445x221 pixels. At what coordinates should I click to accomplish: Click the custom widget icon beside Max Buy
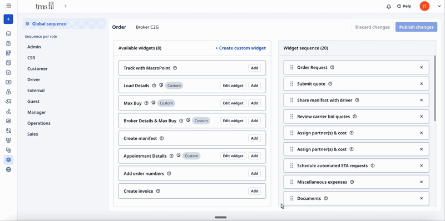point(154,103)
